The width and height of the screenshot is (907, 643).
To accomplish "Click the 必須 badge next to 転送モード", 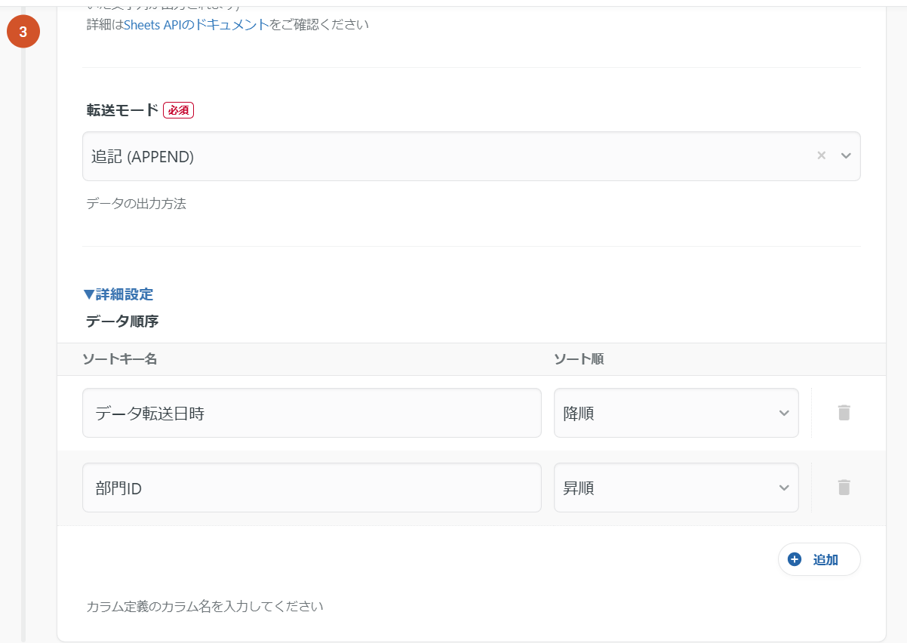I will point(179,110).
